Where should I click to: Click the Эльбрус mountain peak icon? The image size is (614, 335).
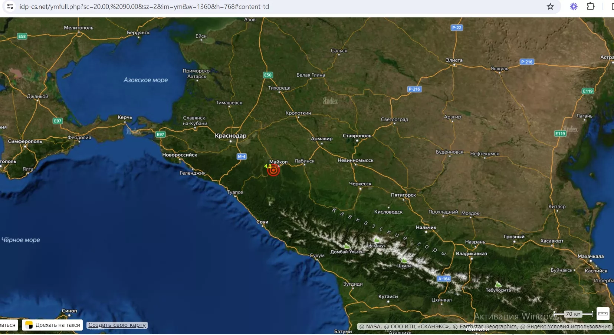click(x=377, y=240)
